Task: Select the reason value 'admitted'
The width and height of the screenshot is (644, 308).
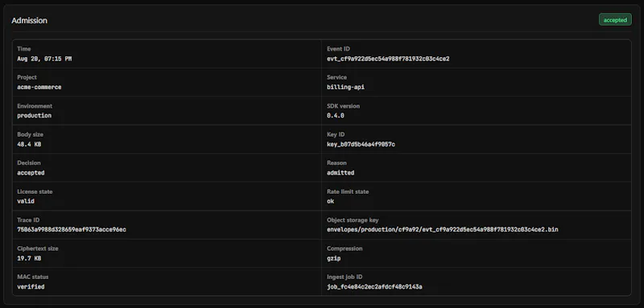Action: click(341, 173)
